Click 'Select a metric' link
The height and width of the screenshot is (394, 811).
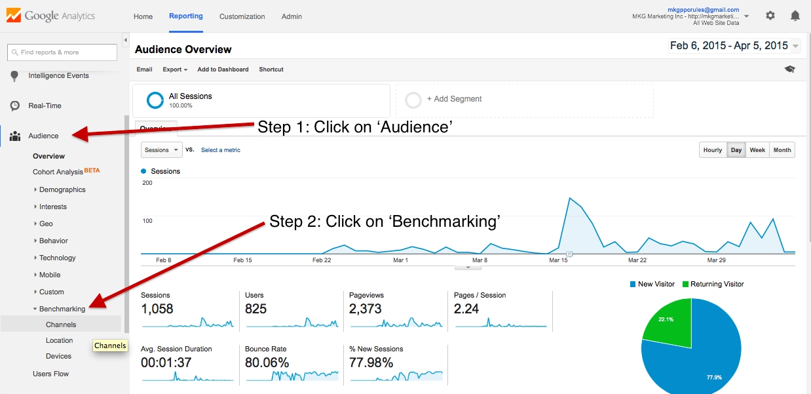[x=220, y=150]
